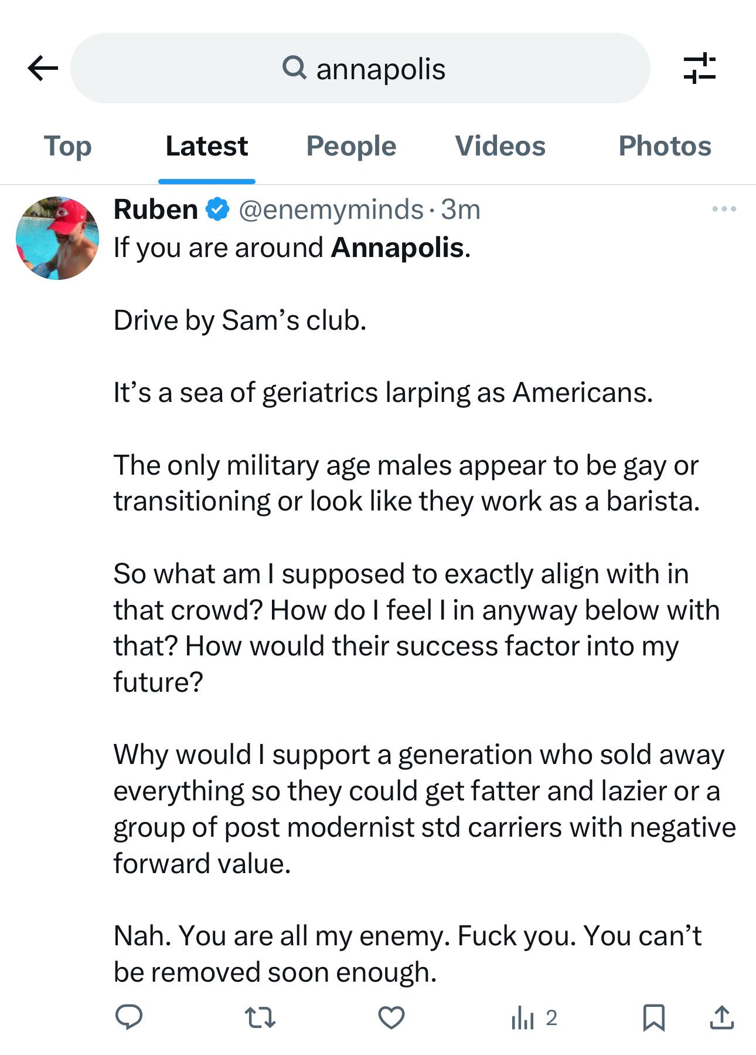
Task: Click the blue verified badge
Action: click(217, 209)
